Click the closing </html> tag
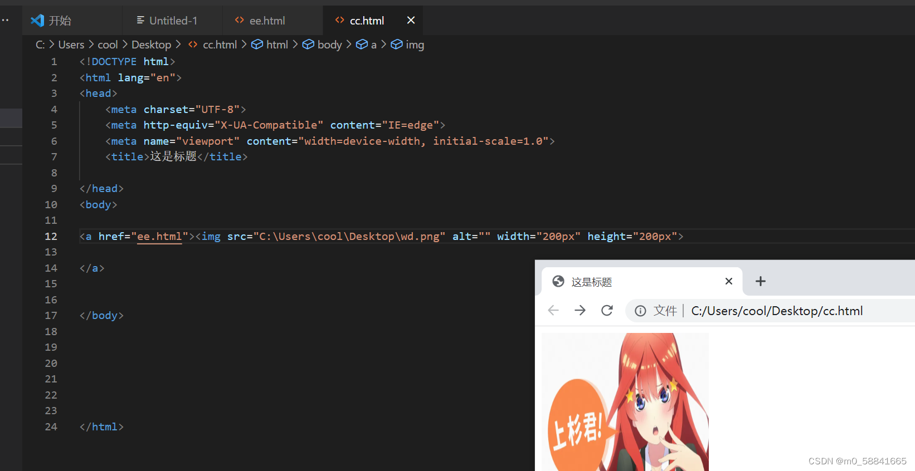This screenshot has height=471, width=915. coord(101,426)
